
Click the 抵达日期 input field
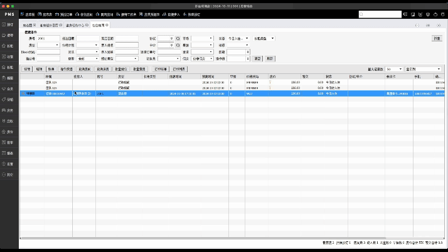click(x=88, y=38)
